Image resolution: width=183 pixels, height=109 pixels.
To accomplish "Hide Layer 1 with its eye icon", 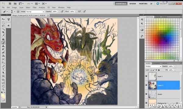I will coord(146,85).
